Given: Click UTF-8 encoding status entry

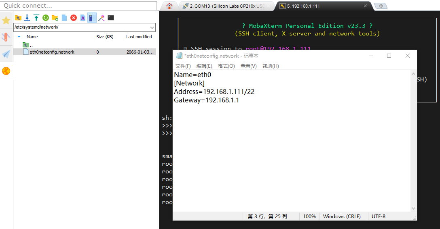Looking at the screenshot, I should click(x=378, y=217).
